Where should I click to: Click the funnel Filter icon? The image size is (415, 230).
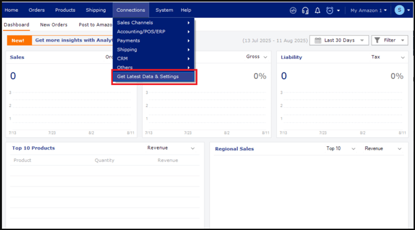point(377,40)
